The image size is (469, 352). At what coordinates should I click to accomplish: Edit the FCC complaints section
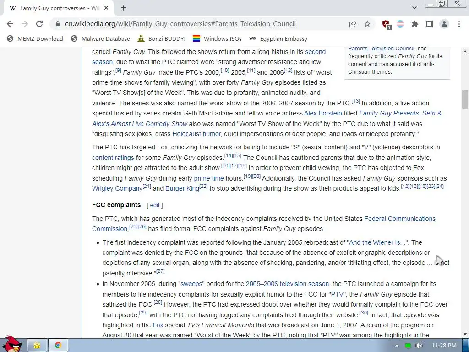155,205
